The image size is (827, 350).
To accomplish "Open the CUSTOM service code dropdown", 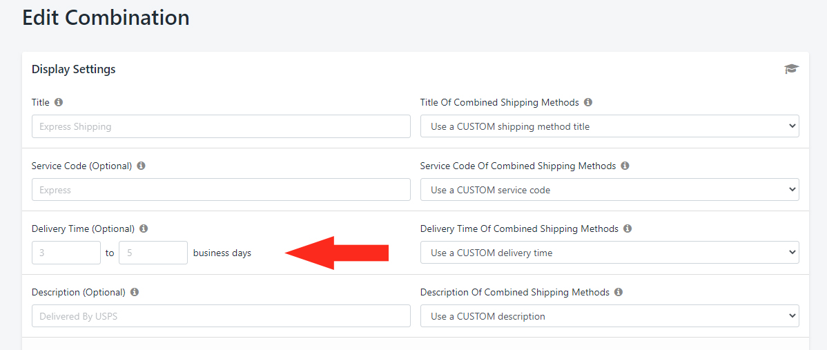I will click(x=610, y=190).
